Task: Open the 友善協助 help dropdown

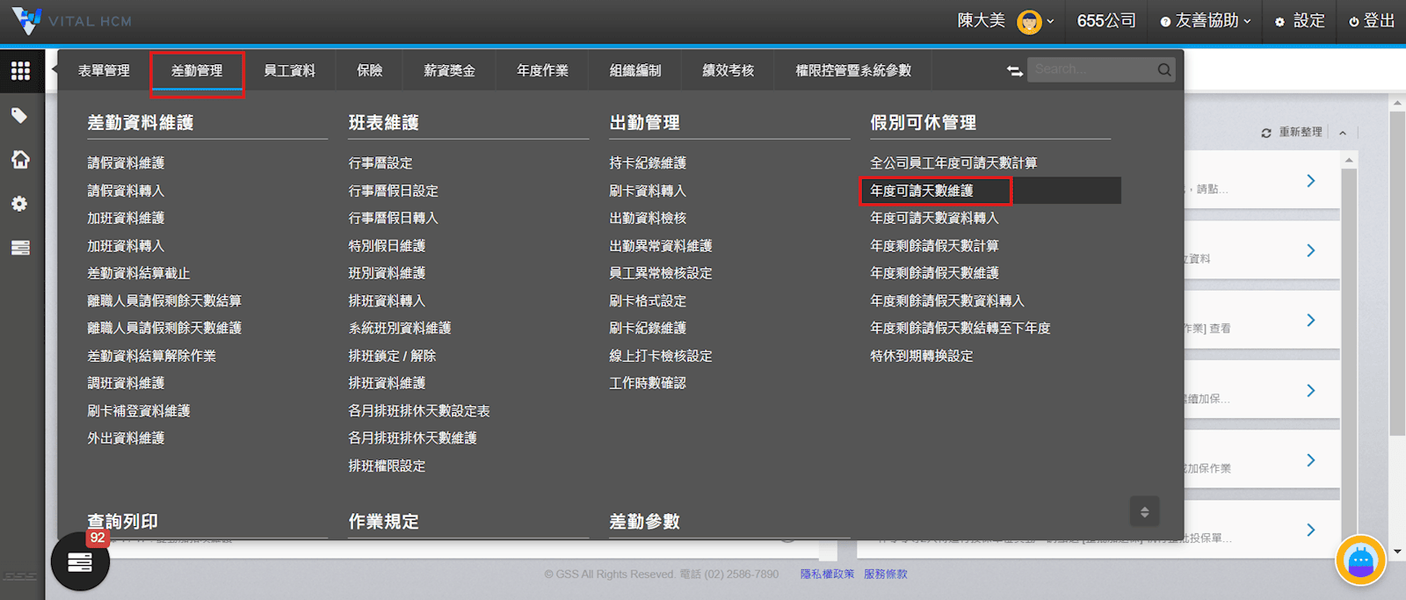Action: click(x=1205, y=21)
